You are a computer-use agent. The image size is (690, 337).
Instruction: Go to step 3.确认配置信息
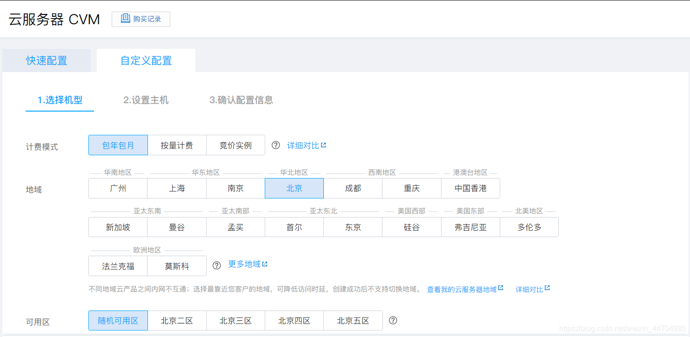pos(241,100)
